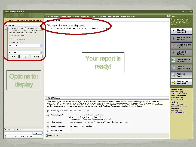The width and height of the screenshot is (196, 147).
Task: Click the Southern email link
Action: (177, 112)
